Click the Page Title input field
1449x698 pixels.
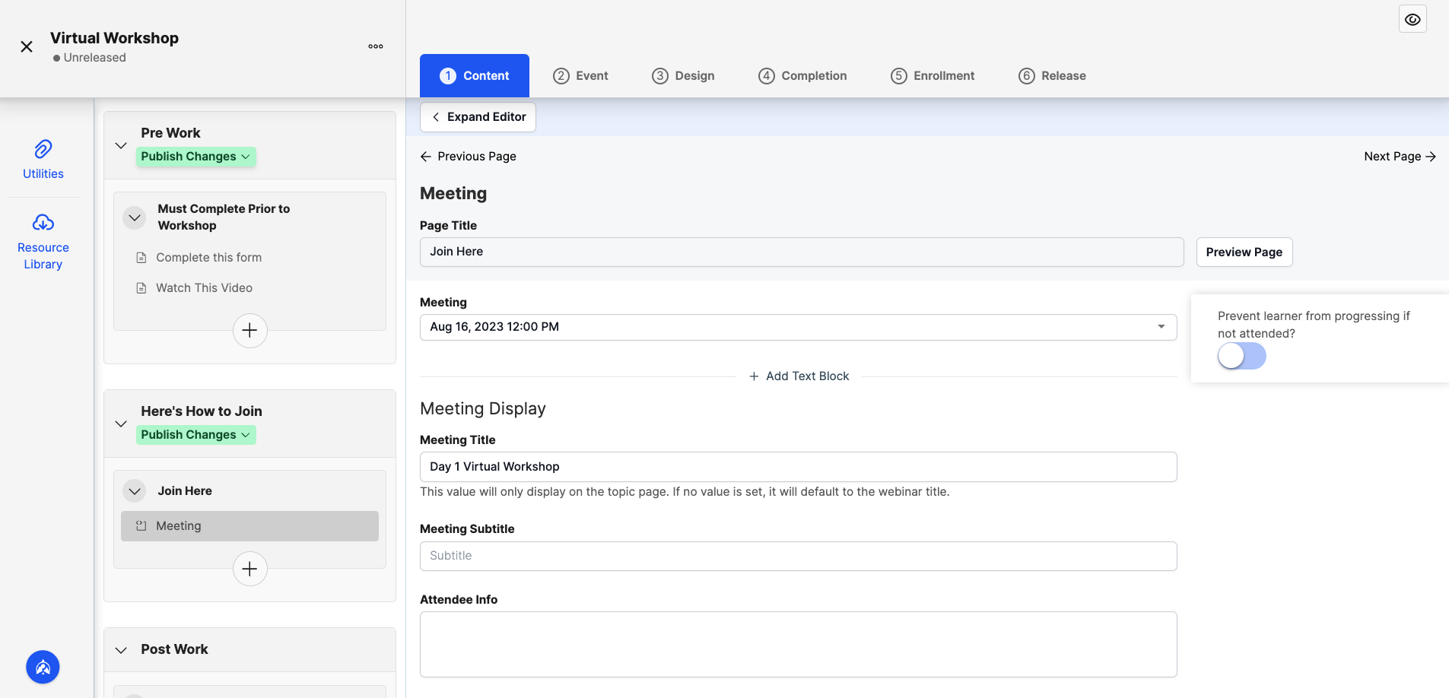(x=802, y=252)
